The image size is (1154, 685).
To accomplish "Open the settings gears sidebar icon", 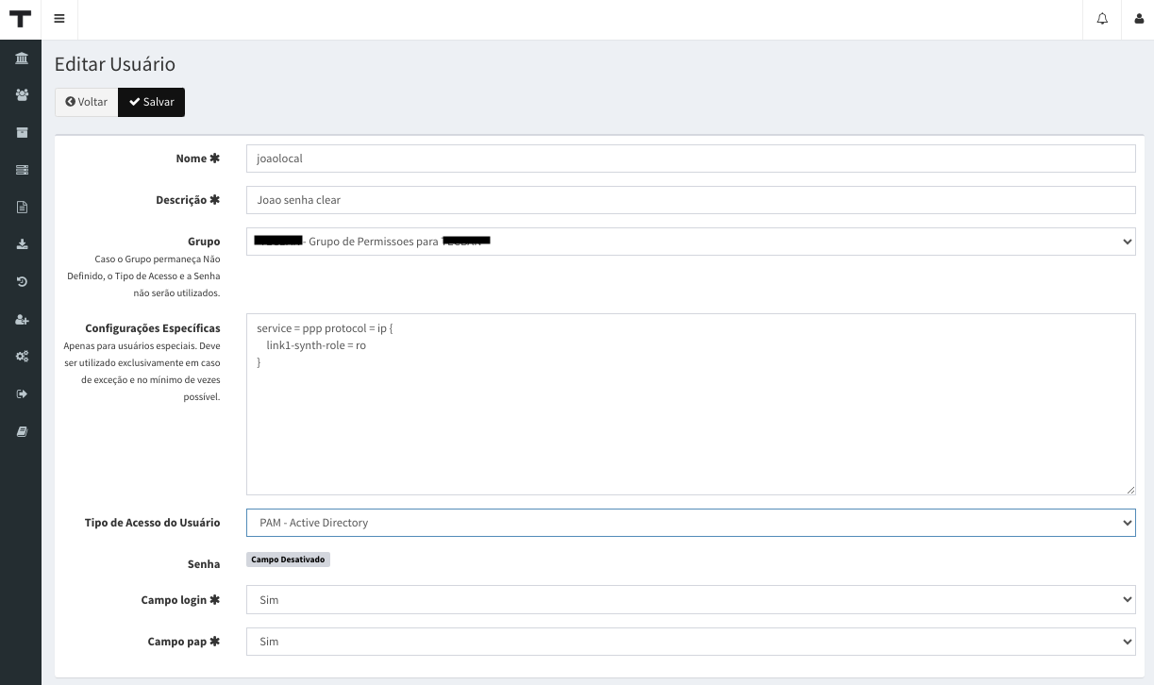I will [x=22, y=357].
